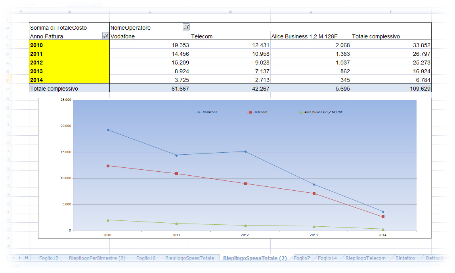Switch to the RiepilogoSpesaTotale sheet tab
Screen dimensions: 455x273
click(189, 258)
